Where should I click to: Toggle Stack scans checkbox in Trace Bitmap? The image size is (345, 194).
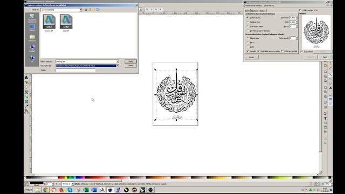(x=259, y=51)
